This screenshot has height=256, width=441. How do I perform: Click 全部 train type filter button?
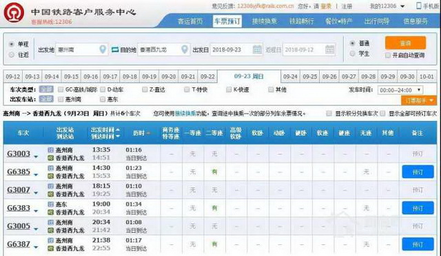point(46,89)
